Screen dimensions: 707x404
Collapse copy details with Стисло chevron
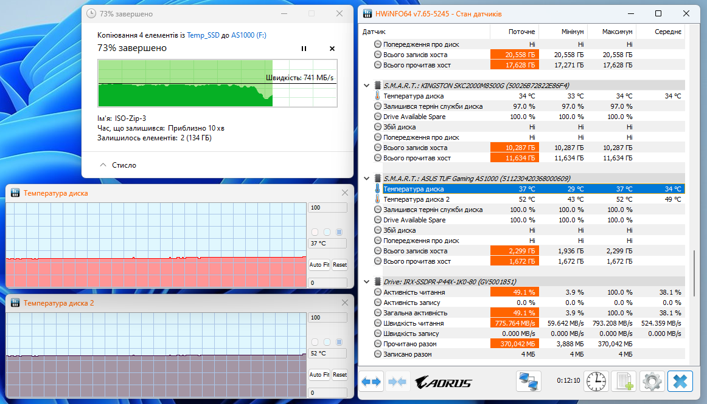coord(103,165)
